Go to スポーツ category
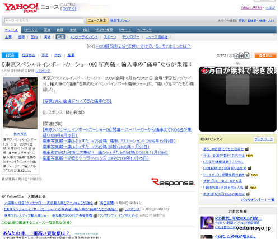This screenshot has width=280, height=239. pyautogui.click(x=110, y=37)
